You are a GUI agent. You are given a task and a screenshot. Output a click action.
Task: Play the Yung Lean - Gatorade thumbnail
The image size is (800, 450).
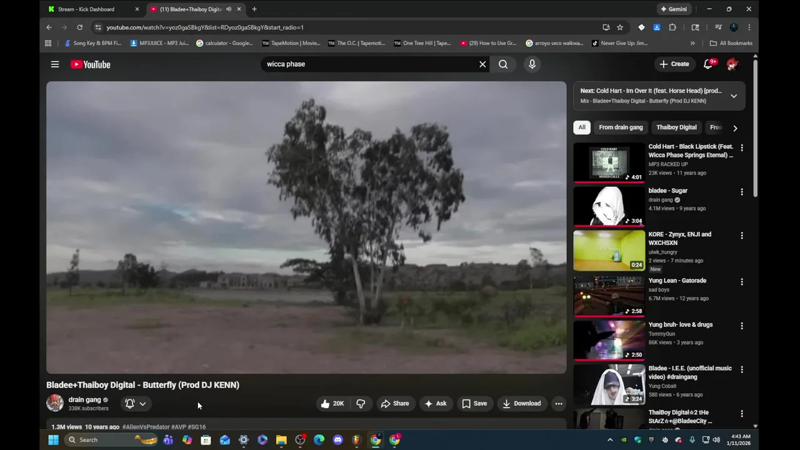click(x=609, y=296)
